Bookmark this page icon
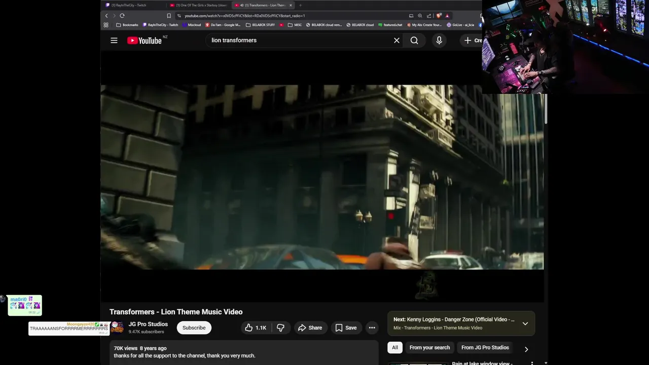This screenshot has height=365, width=649. click(169, 16)
